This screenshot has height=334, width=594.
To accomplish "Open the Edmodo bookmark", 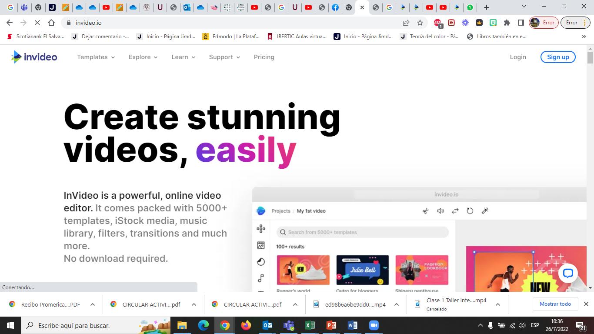I will click(231, 37).
